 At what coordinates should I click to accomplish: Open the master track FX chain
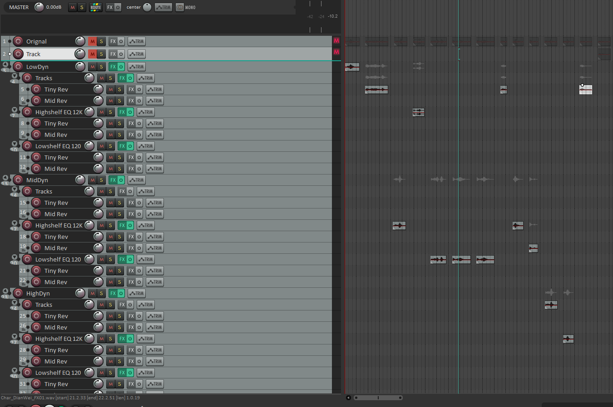coord(110,7)
